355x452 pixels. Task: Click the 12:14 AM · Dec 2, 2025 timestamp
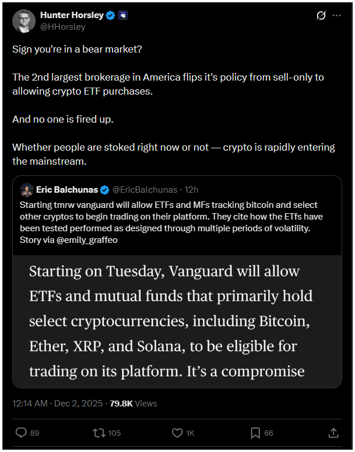57,403
